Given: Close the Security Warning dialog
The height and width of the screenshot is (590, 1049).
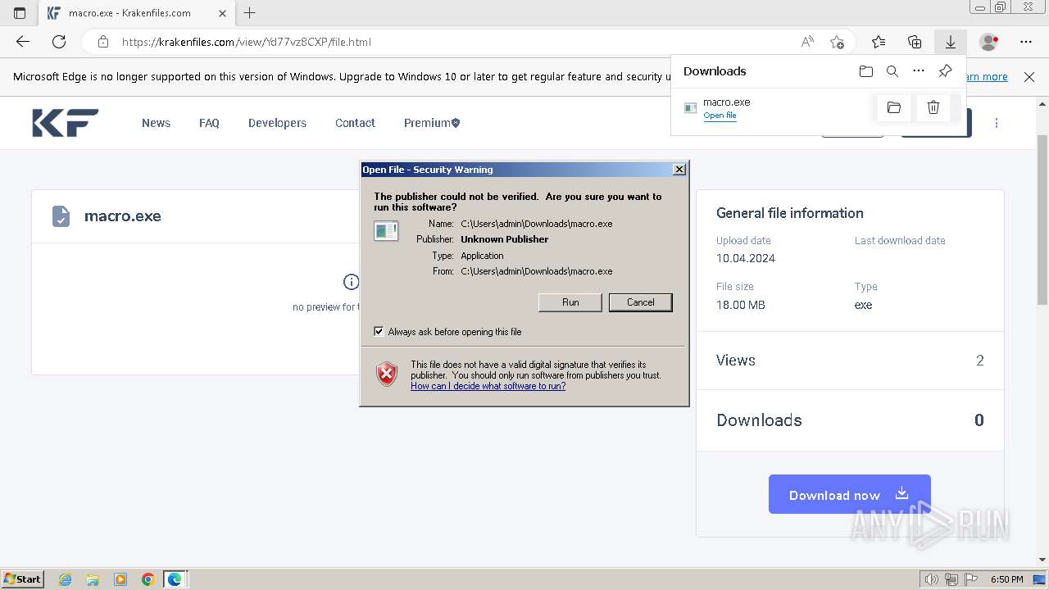Looking at the screenshot, I should point(679,170).
